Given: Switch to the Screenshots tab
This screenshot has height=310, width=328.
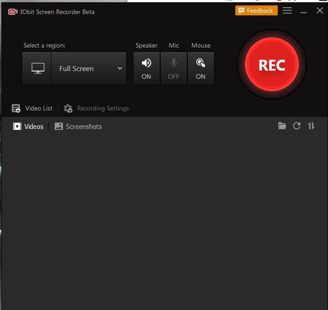Looking at the screenshot, I should point(78,126).
